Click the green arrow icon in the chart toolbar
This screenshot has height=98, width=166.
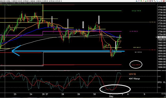click(141, 1)
